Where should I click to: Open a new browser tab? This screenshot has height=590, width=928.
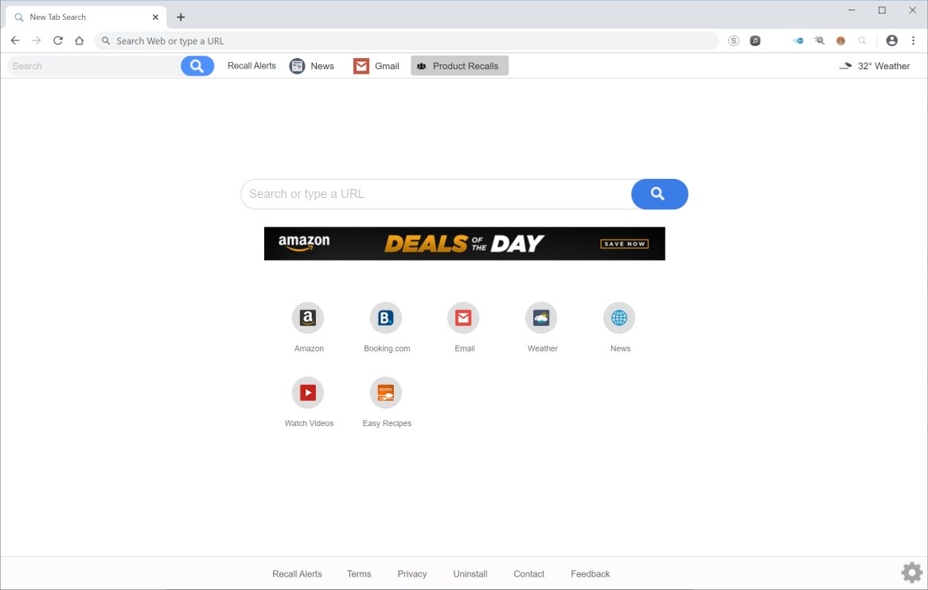[x=181, y=17]
